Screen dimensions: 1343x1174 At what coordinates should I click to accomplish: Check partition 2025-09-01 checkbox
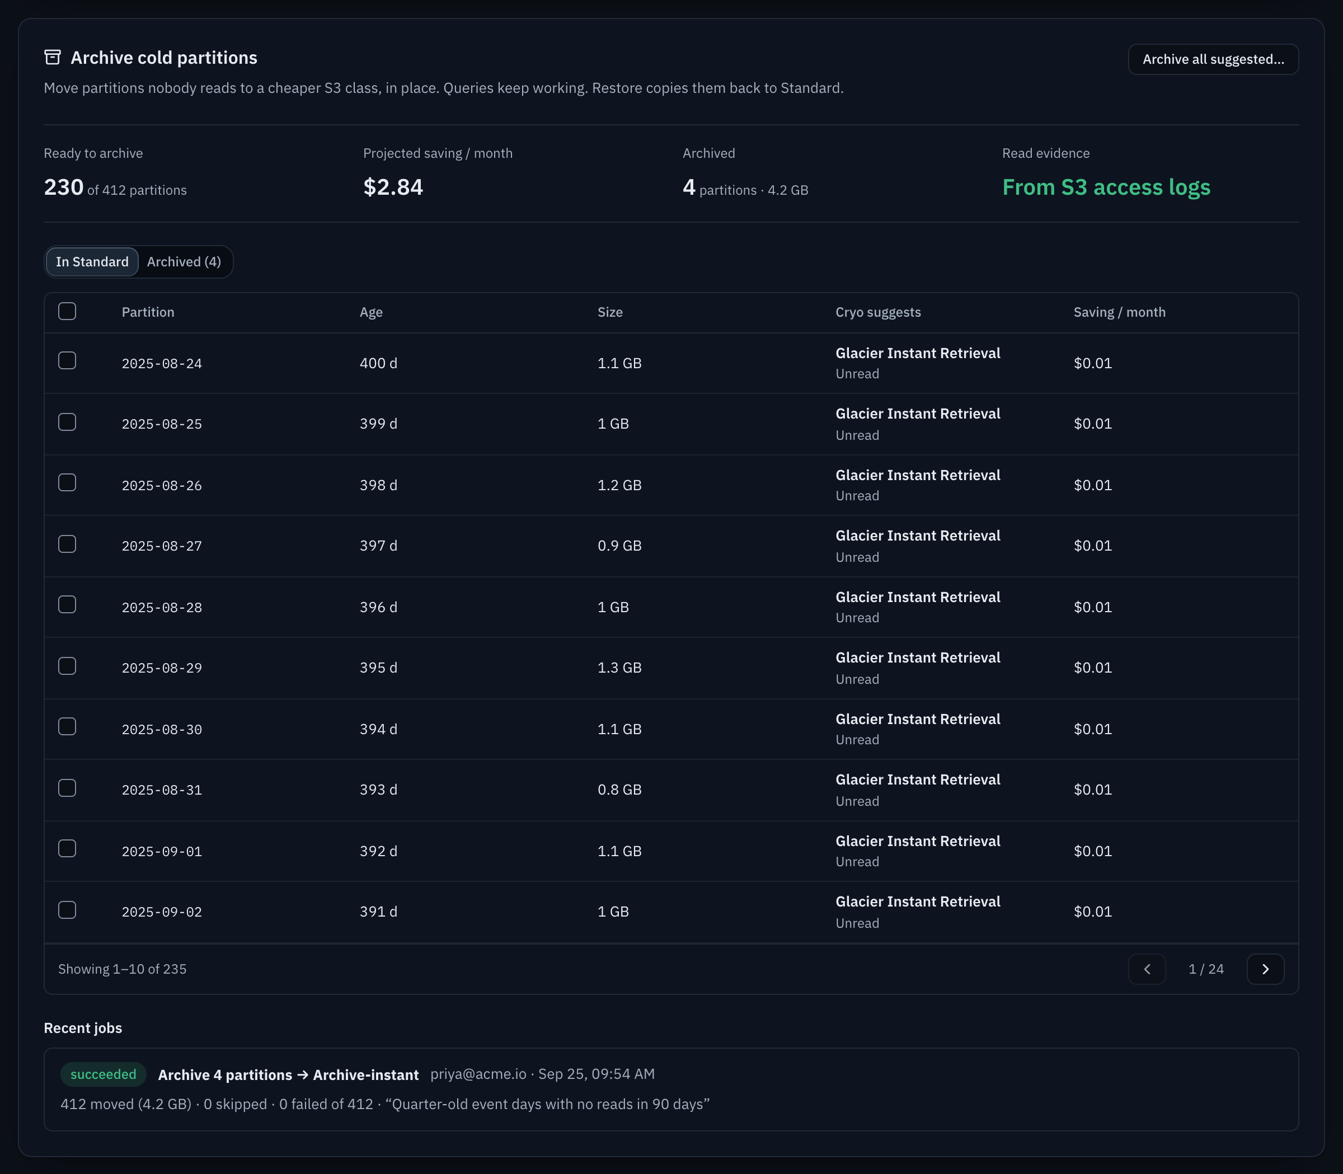(67, 848)
